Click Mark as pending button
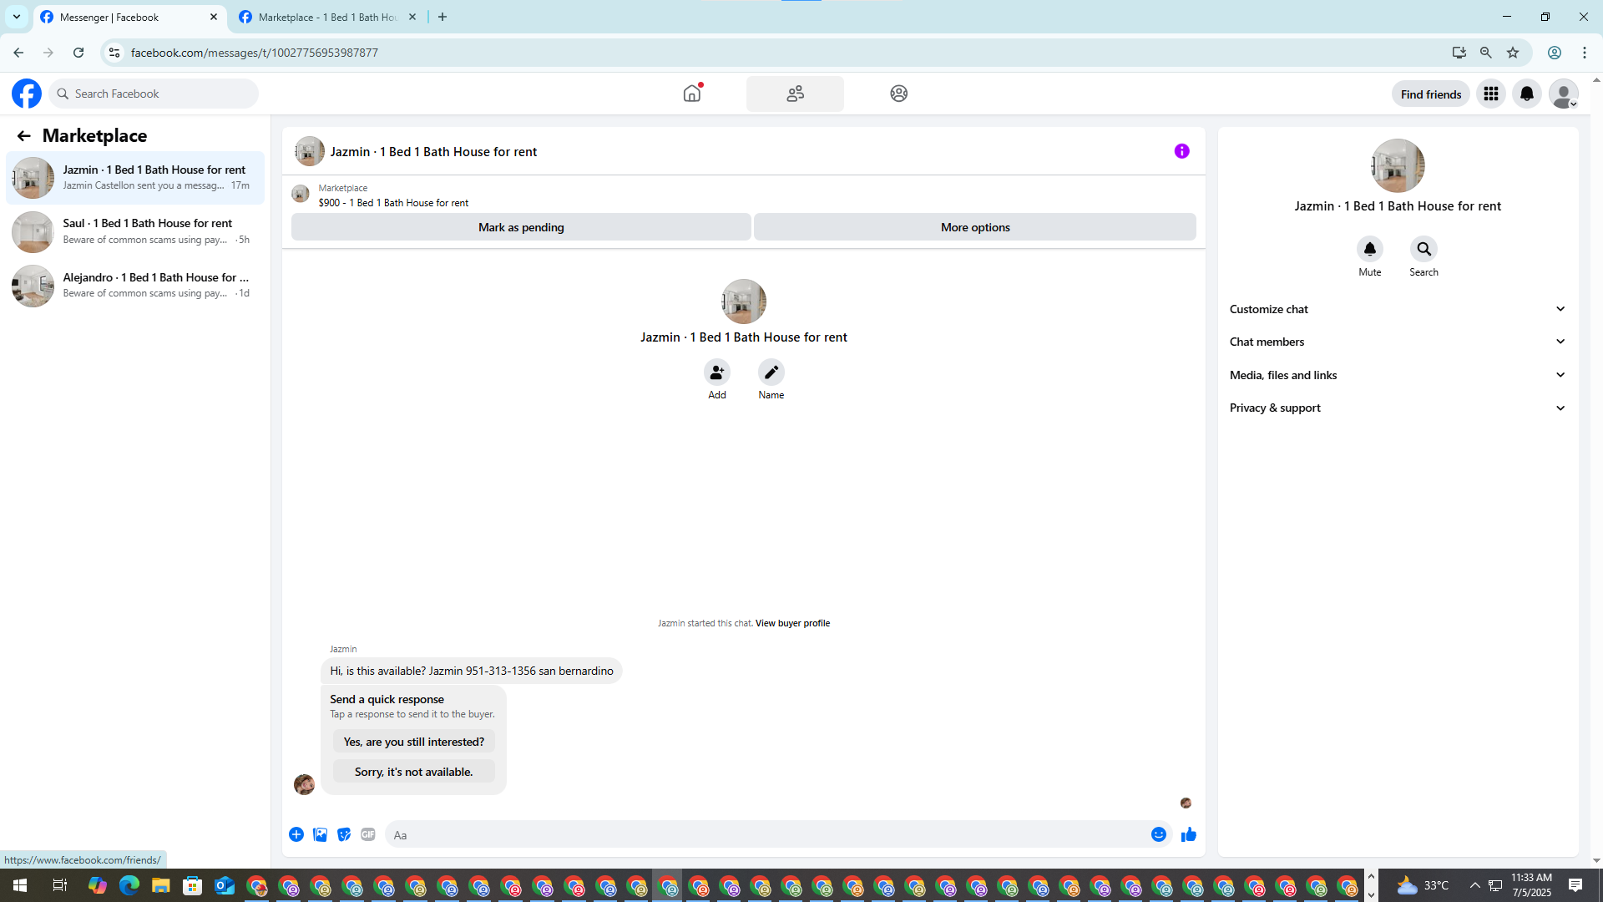Viewport: 1603px width, 902px height. [x=521, y=227]
